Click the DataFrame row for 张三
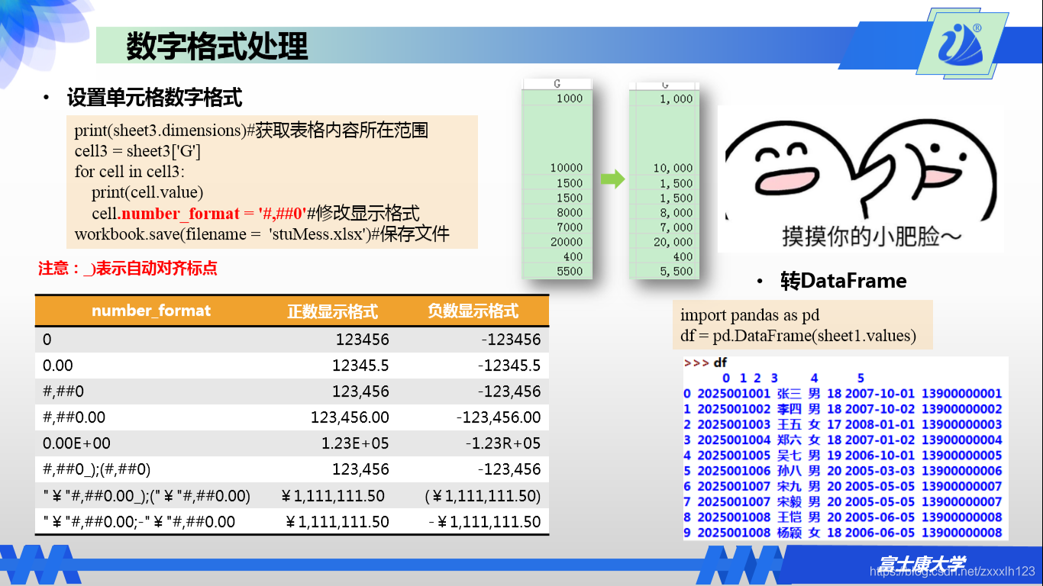 tap(842, 394)
